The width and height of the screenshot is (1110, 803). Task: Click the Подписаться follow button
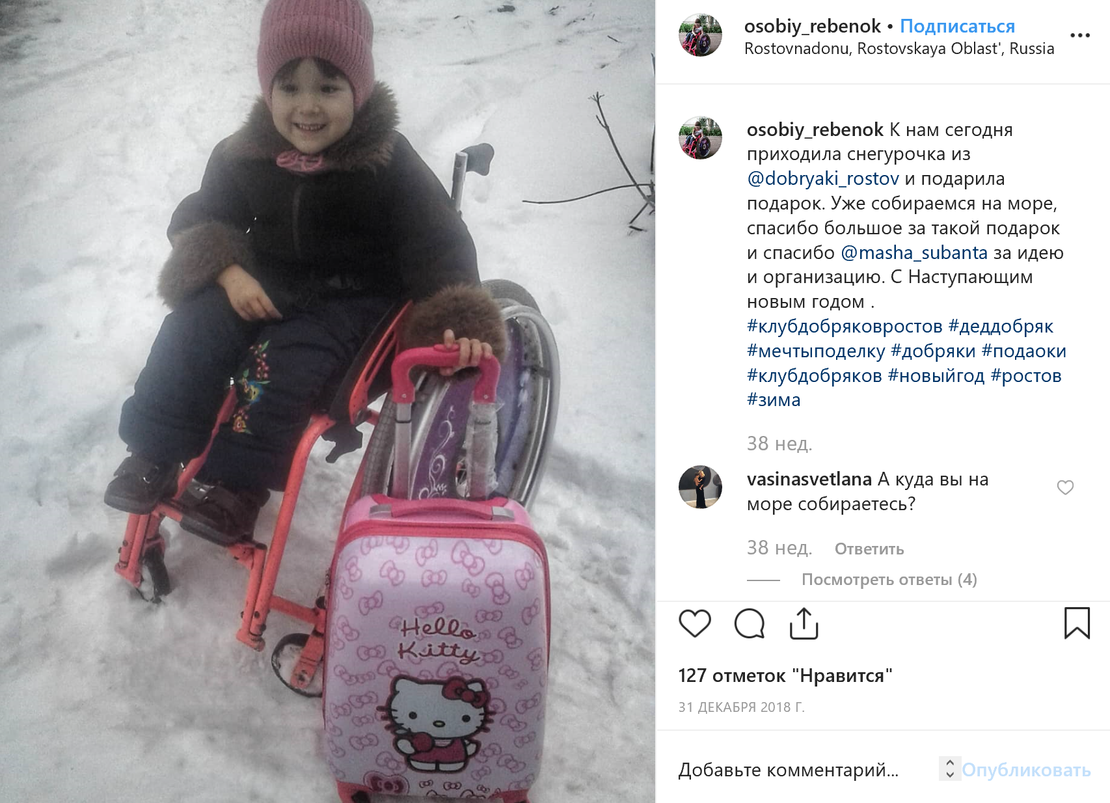(x=957, y=26)
